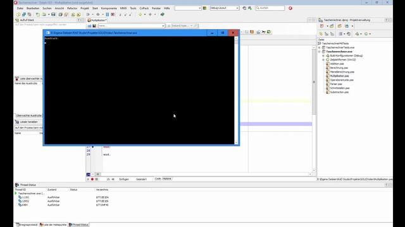Select the Thread-Status bottom tab
This screenshot has width=405, height=227.
(x=78, y=224)
